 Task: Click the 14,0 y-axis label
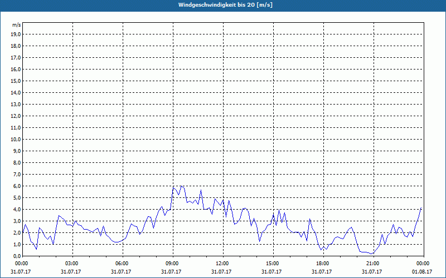(16, 92)
